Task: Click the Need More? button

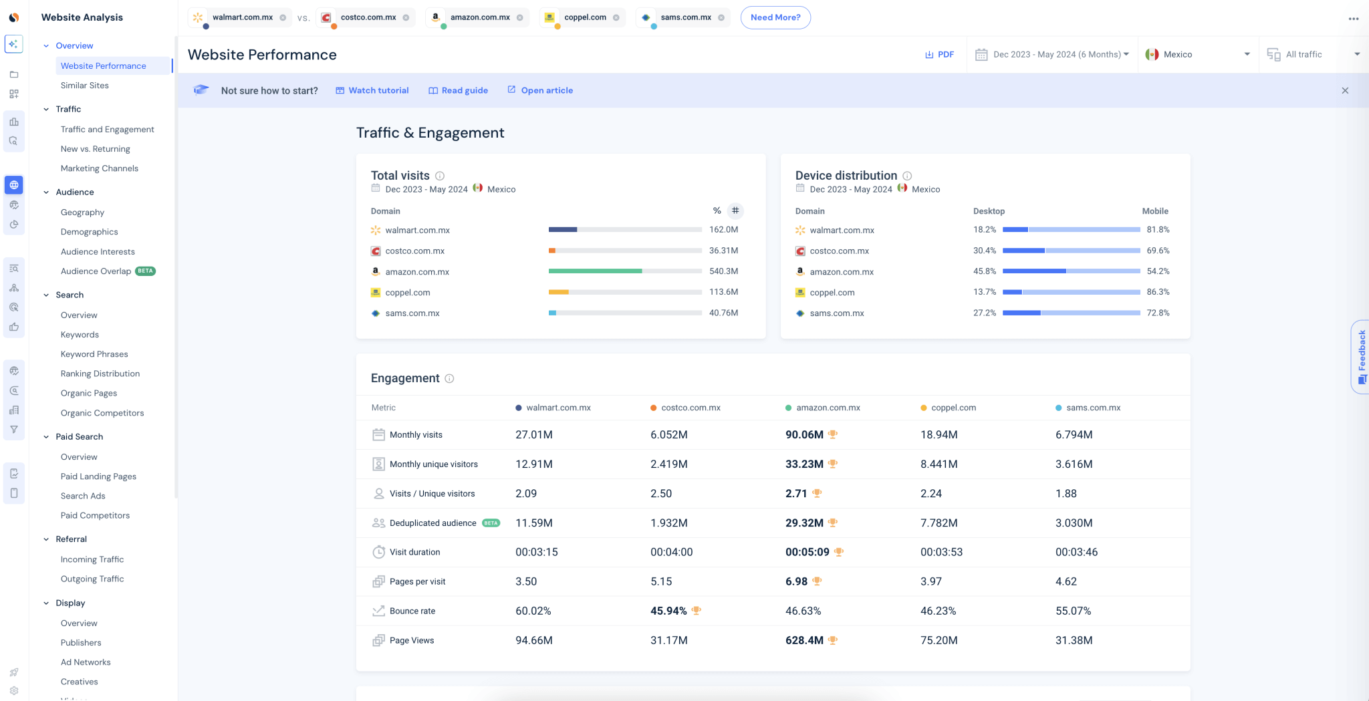Action: click(x=775, y=17)
